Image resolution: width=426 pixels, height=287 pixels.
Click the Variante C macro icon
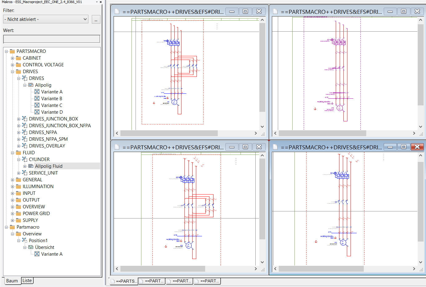[37, 105]
